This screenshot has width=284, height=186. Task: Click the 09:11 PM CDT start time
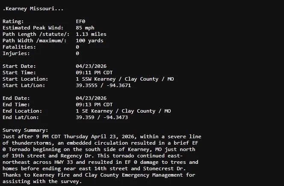(x=94, y=73)
